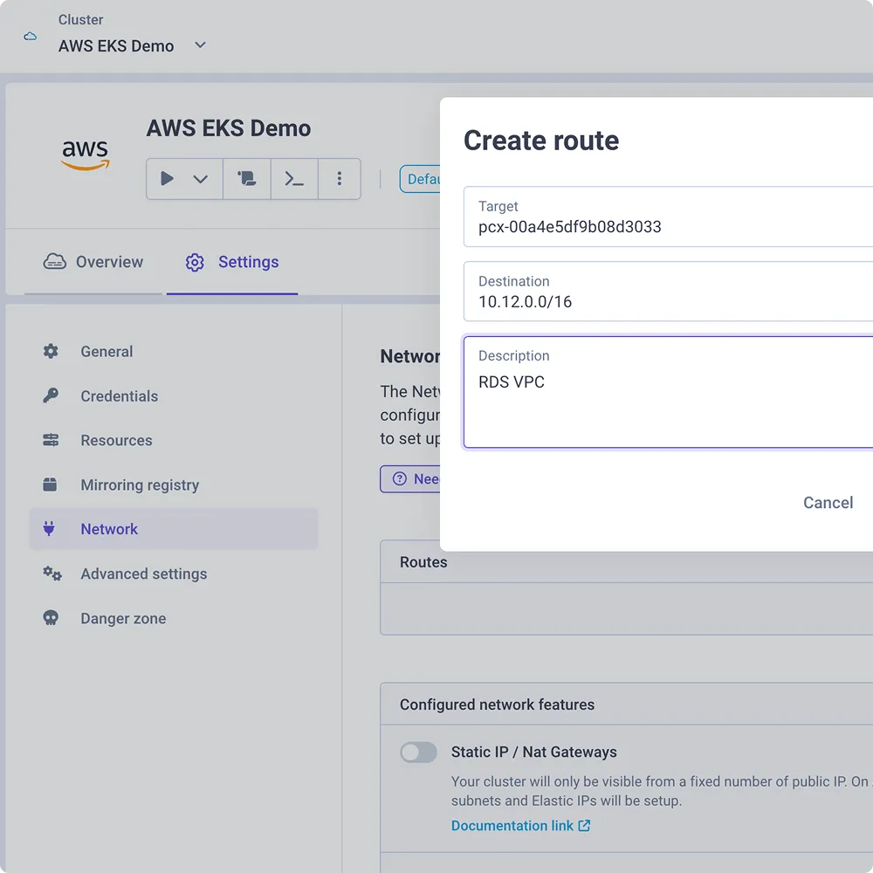This screenshot has height=873, width=873.
Task: Click the Destination input field
Action: click(x=668, y=292)
